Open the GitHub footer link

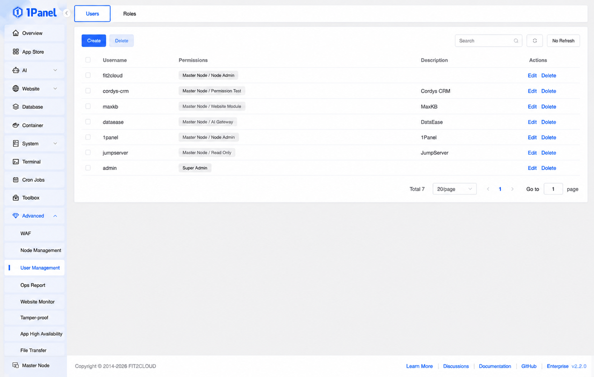529,366
